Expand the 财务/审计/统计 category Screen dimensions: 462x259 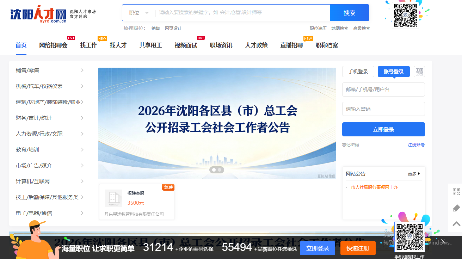(50, 118)
